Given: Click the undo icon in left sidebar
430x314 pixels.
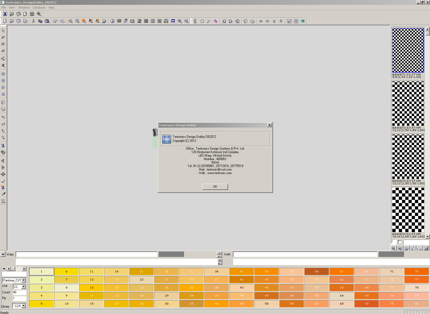Looking at the screenshot, I should (3, 117).
